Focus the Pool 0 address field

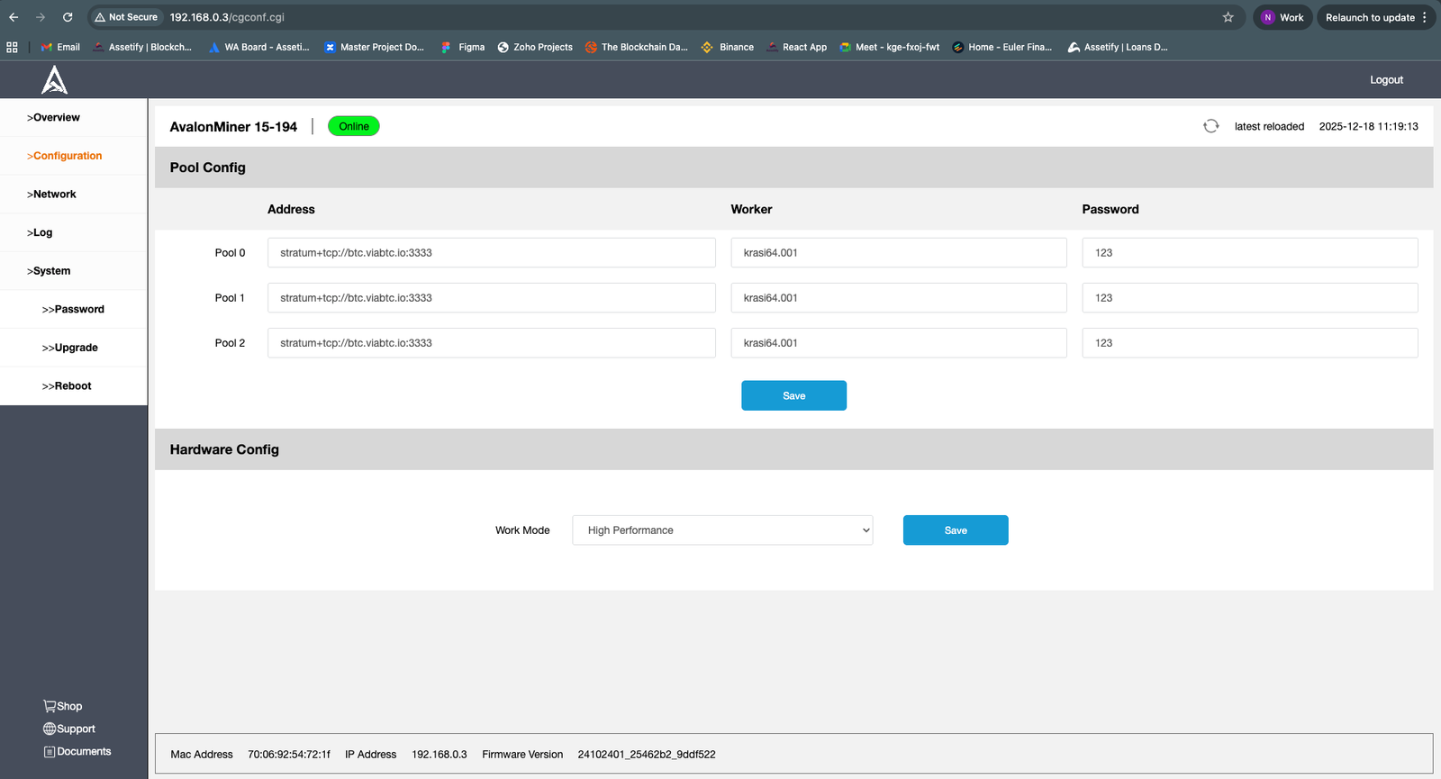[x=492, y=253]
